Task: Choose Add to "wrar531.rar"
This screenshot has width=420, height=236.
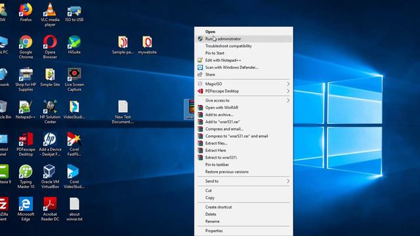Action: (243, 122)
